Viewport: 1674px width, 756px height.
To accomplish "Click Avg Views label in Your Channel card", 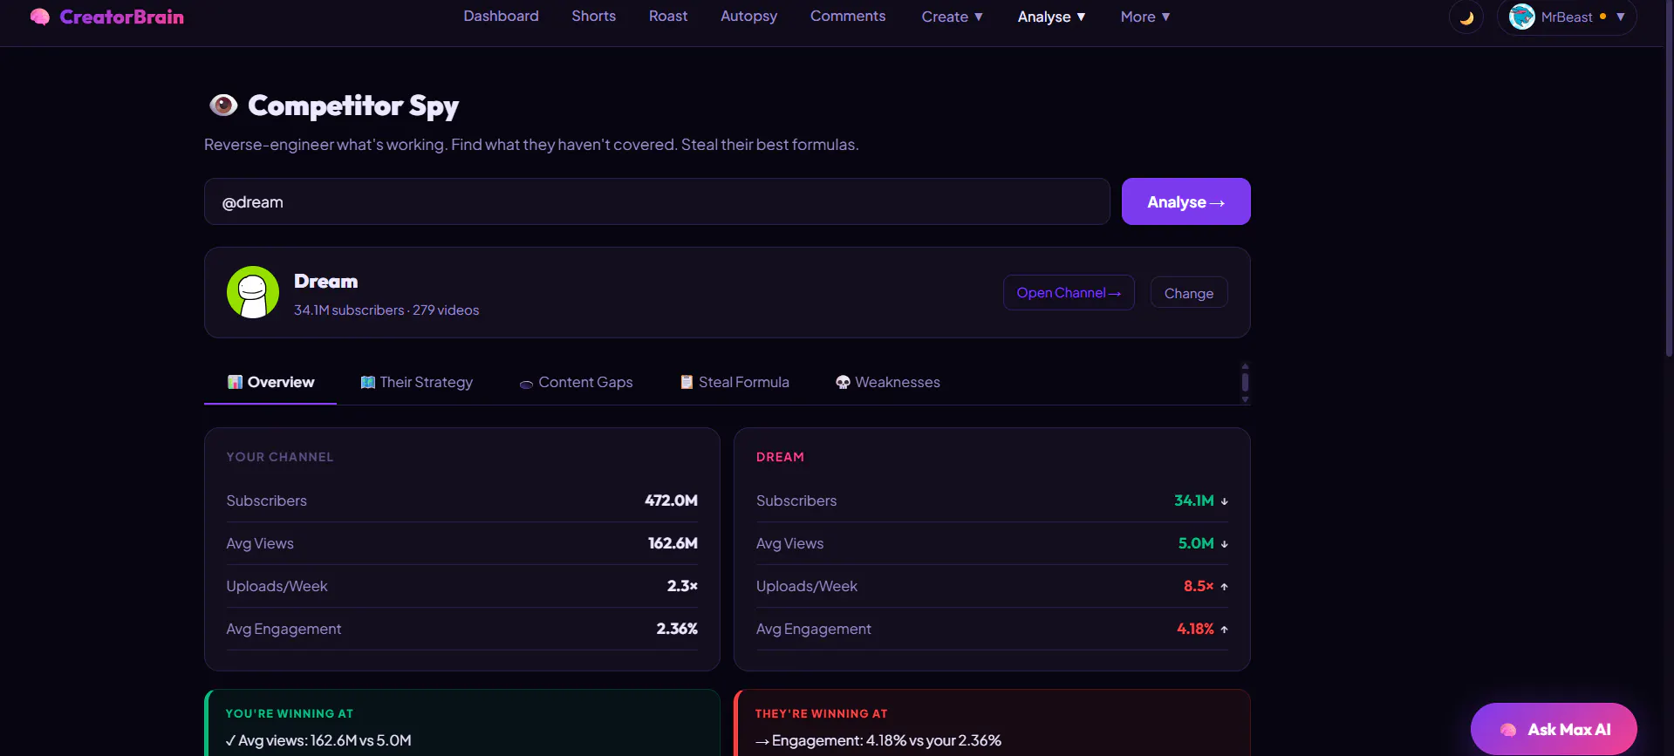I will pos(260,543).
